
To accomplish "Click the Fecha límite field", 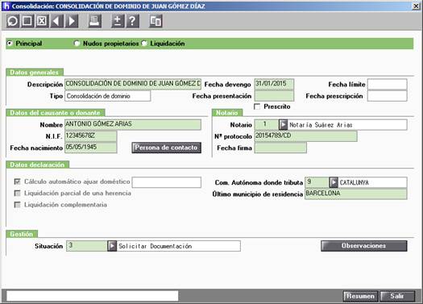I will coord(387,84).
